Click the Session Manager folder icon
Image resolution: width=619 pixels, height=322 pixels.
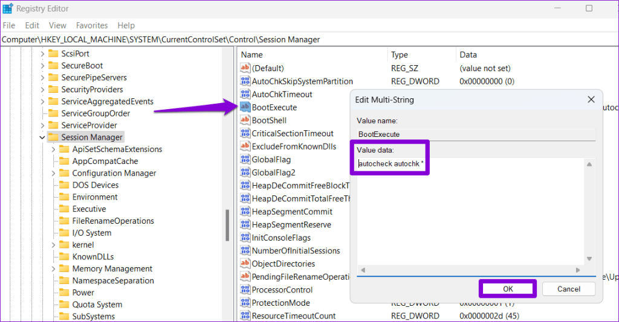coord(53,137)
